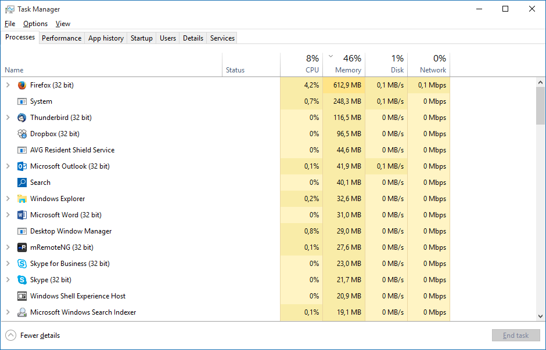Expand Microsoft Windows Search Indexer entry
The height and width of the screenshot is (350, 546).
pyautogui.click(x=8, y=312)
